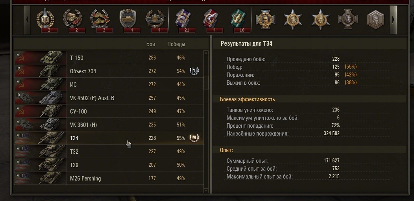Select the hexagonal portrait medal
Image resolution: width=414 pixels, height=201 pixels.
click(375, 19)
